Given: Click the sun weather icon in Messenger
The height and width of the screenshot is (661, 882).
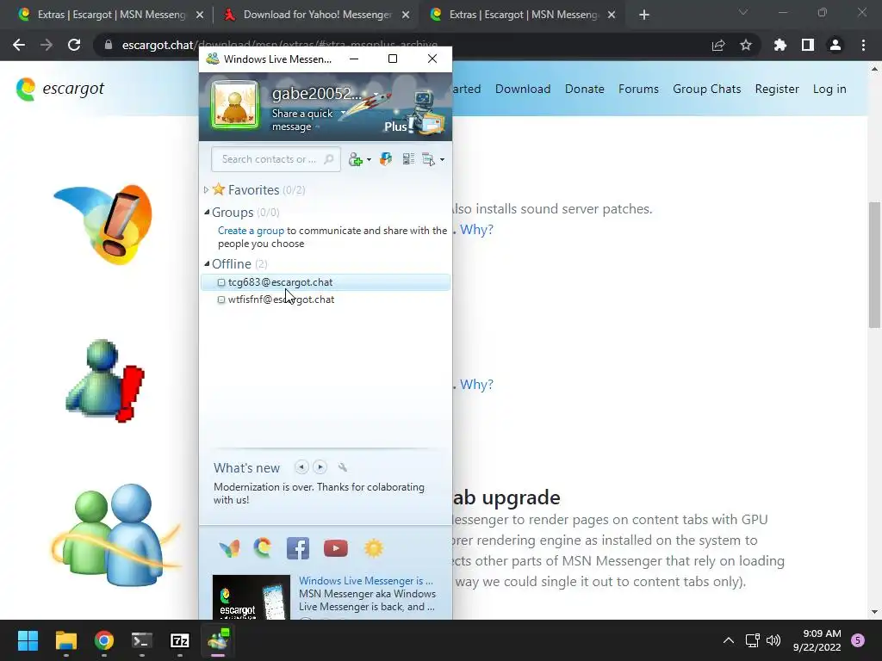Looking at the screenshot, I should pyautogui.click(x=374, y=548).
